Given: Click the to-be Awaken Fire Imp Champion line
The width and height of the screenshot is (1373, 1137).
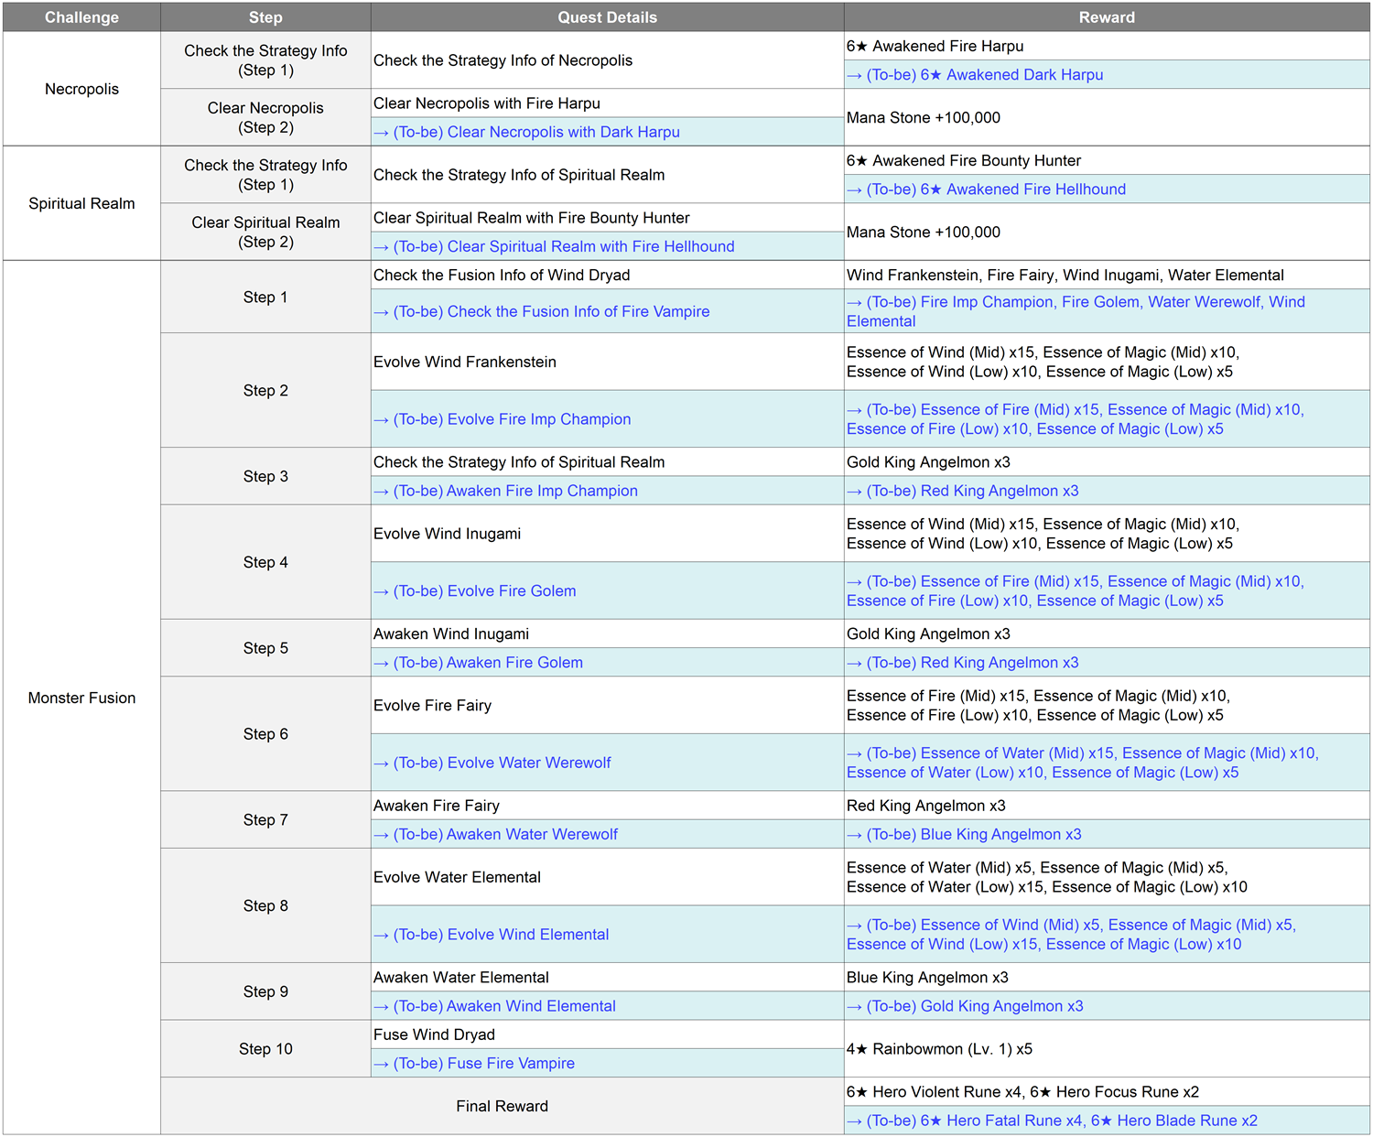Looking at the screenshot, I should tap(514, 491).
